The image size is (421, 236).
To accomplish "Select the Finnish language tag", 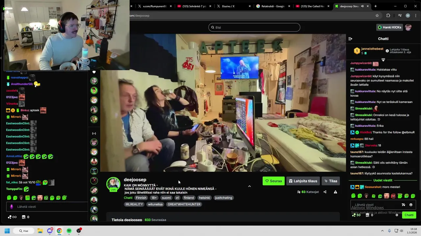I will pos(141,198).
